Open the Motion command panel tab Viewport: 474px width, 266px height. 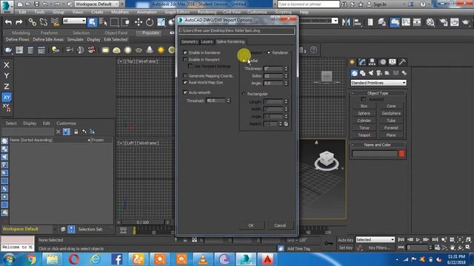point(383,62)
